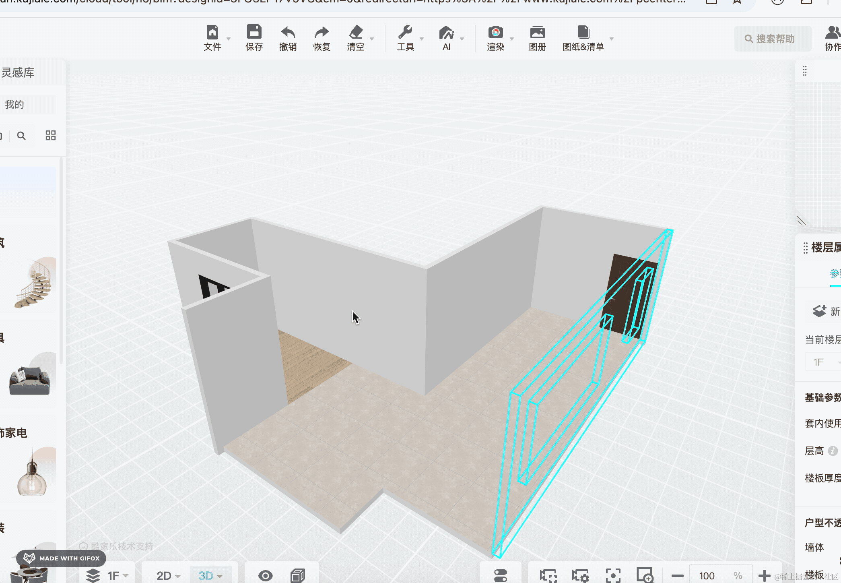This screenshot has width=841, height=583.
Task: Click the 3D box display mode icon
Action: tap(298, 576)
